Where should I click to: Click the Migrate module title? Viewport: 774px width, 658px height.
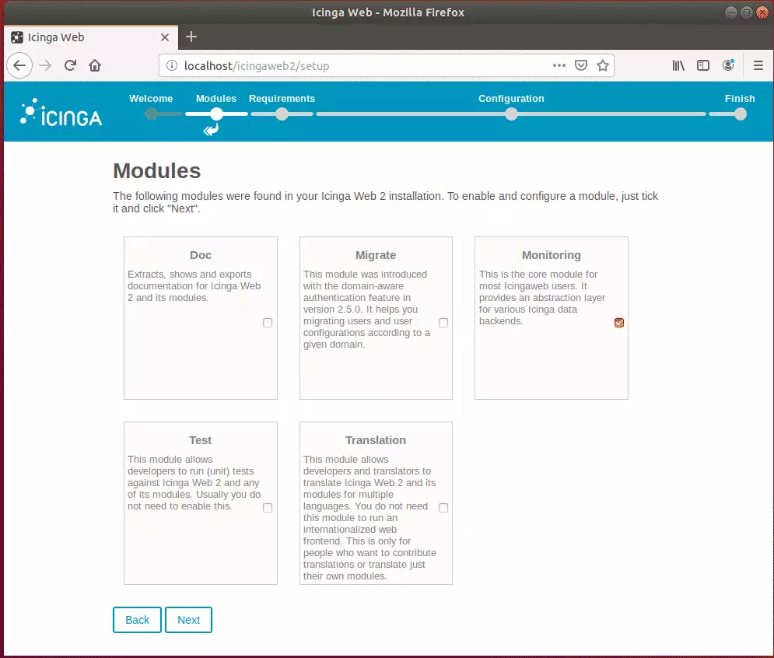pos(376,255)
